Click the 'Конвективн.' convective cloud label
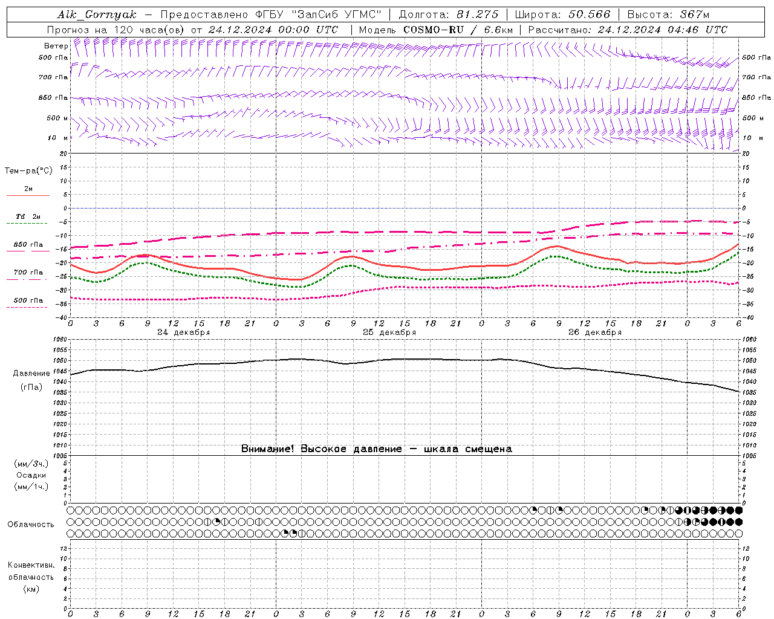774x619 pixels. tap(31, 565)
